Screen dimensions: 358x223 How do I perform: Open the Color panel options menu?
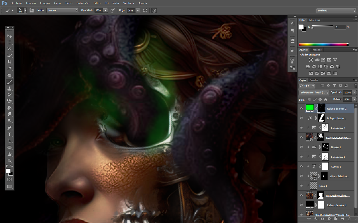click(x=355, y=20)
